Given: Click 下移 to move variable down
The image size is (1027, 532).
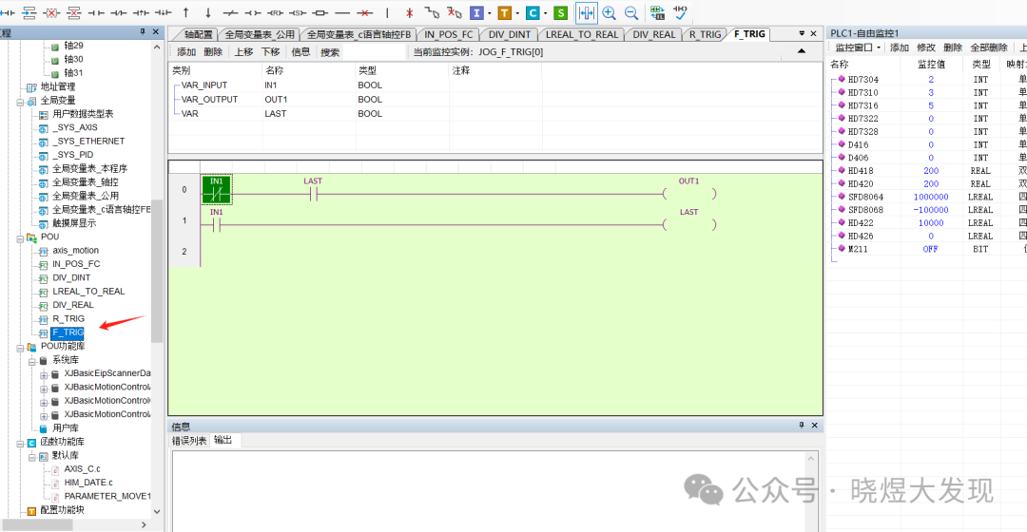Looking at the screenshot, I should [270, 51].
